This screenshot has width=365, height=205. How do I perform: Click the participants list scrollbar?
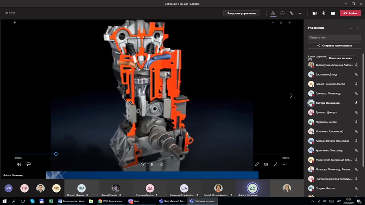click(363, 110)
